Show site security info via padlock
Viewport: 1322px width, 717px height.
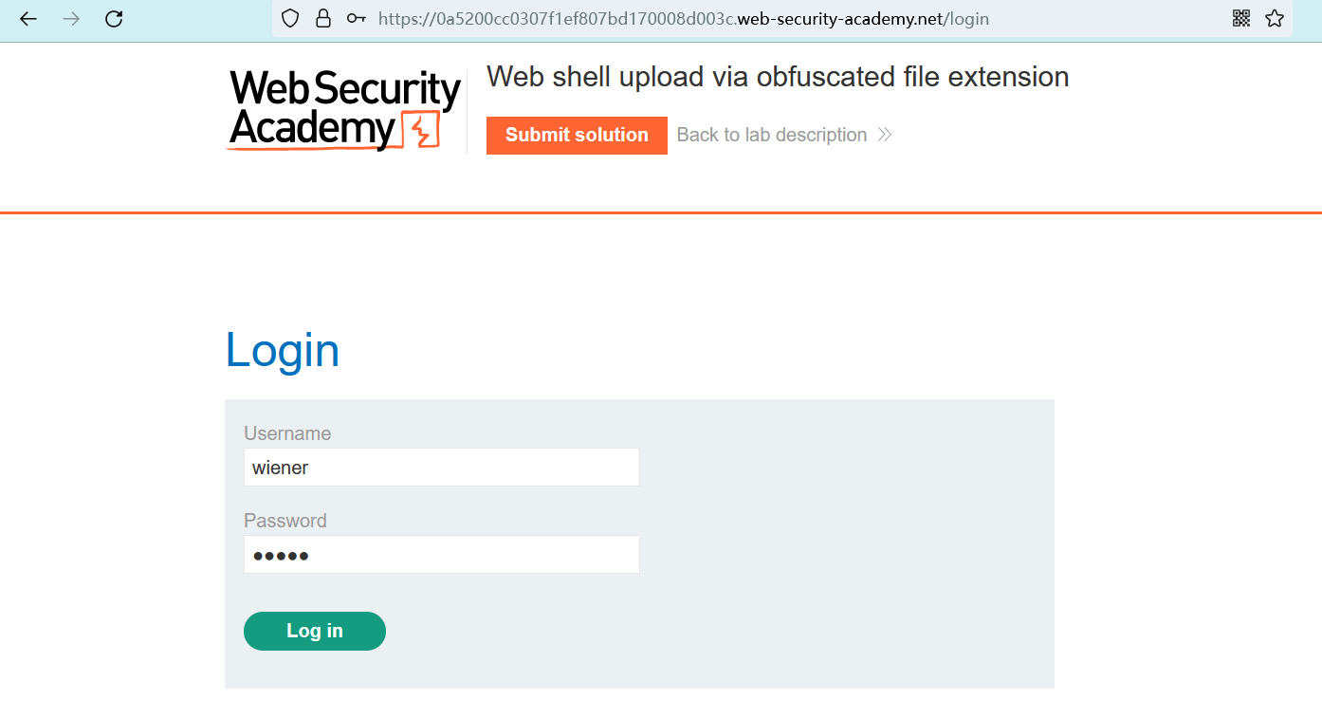coord(323,18)
